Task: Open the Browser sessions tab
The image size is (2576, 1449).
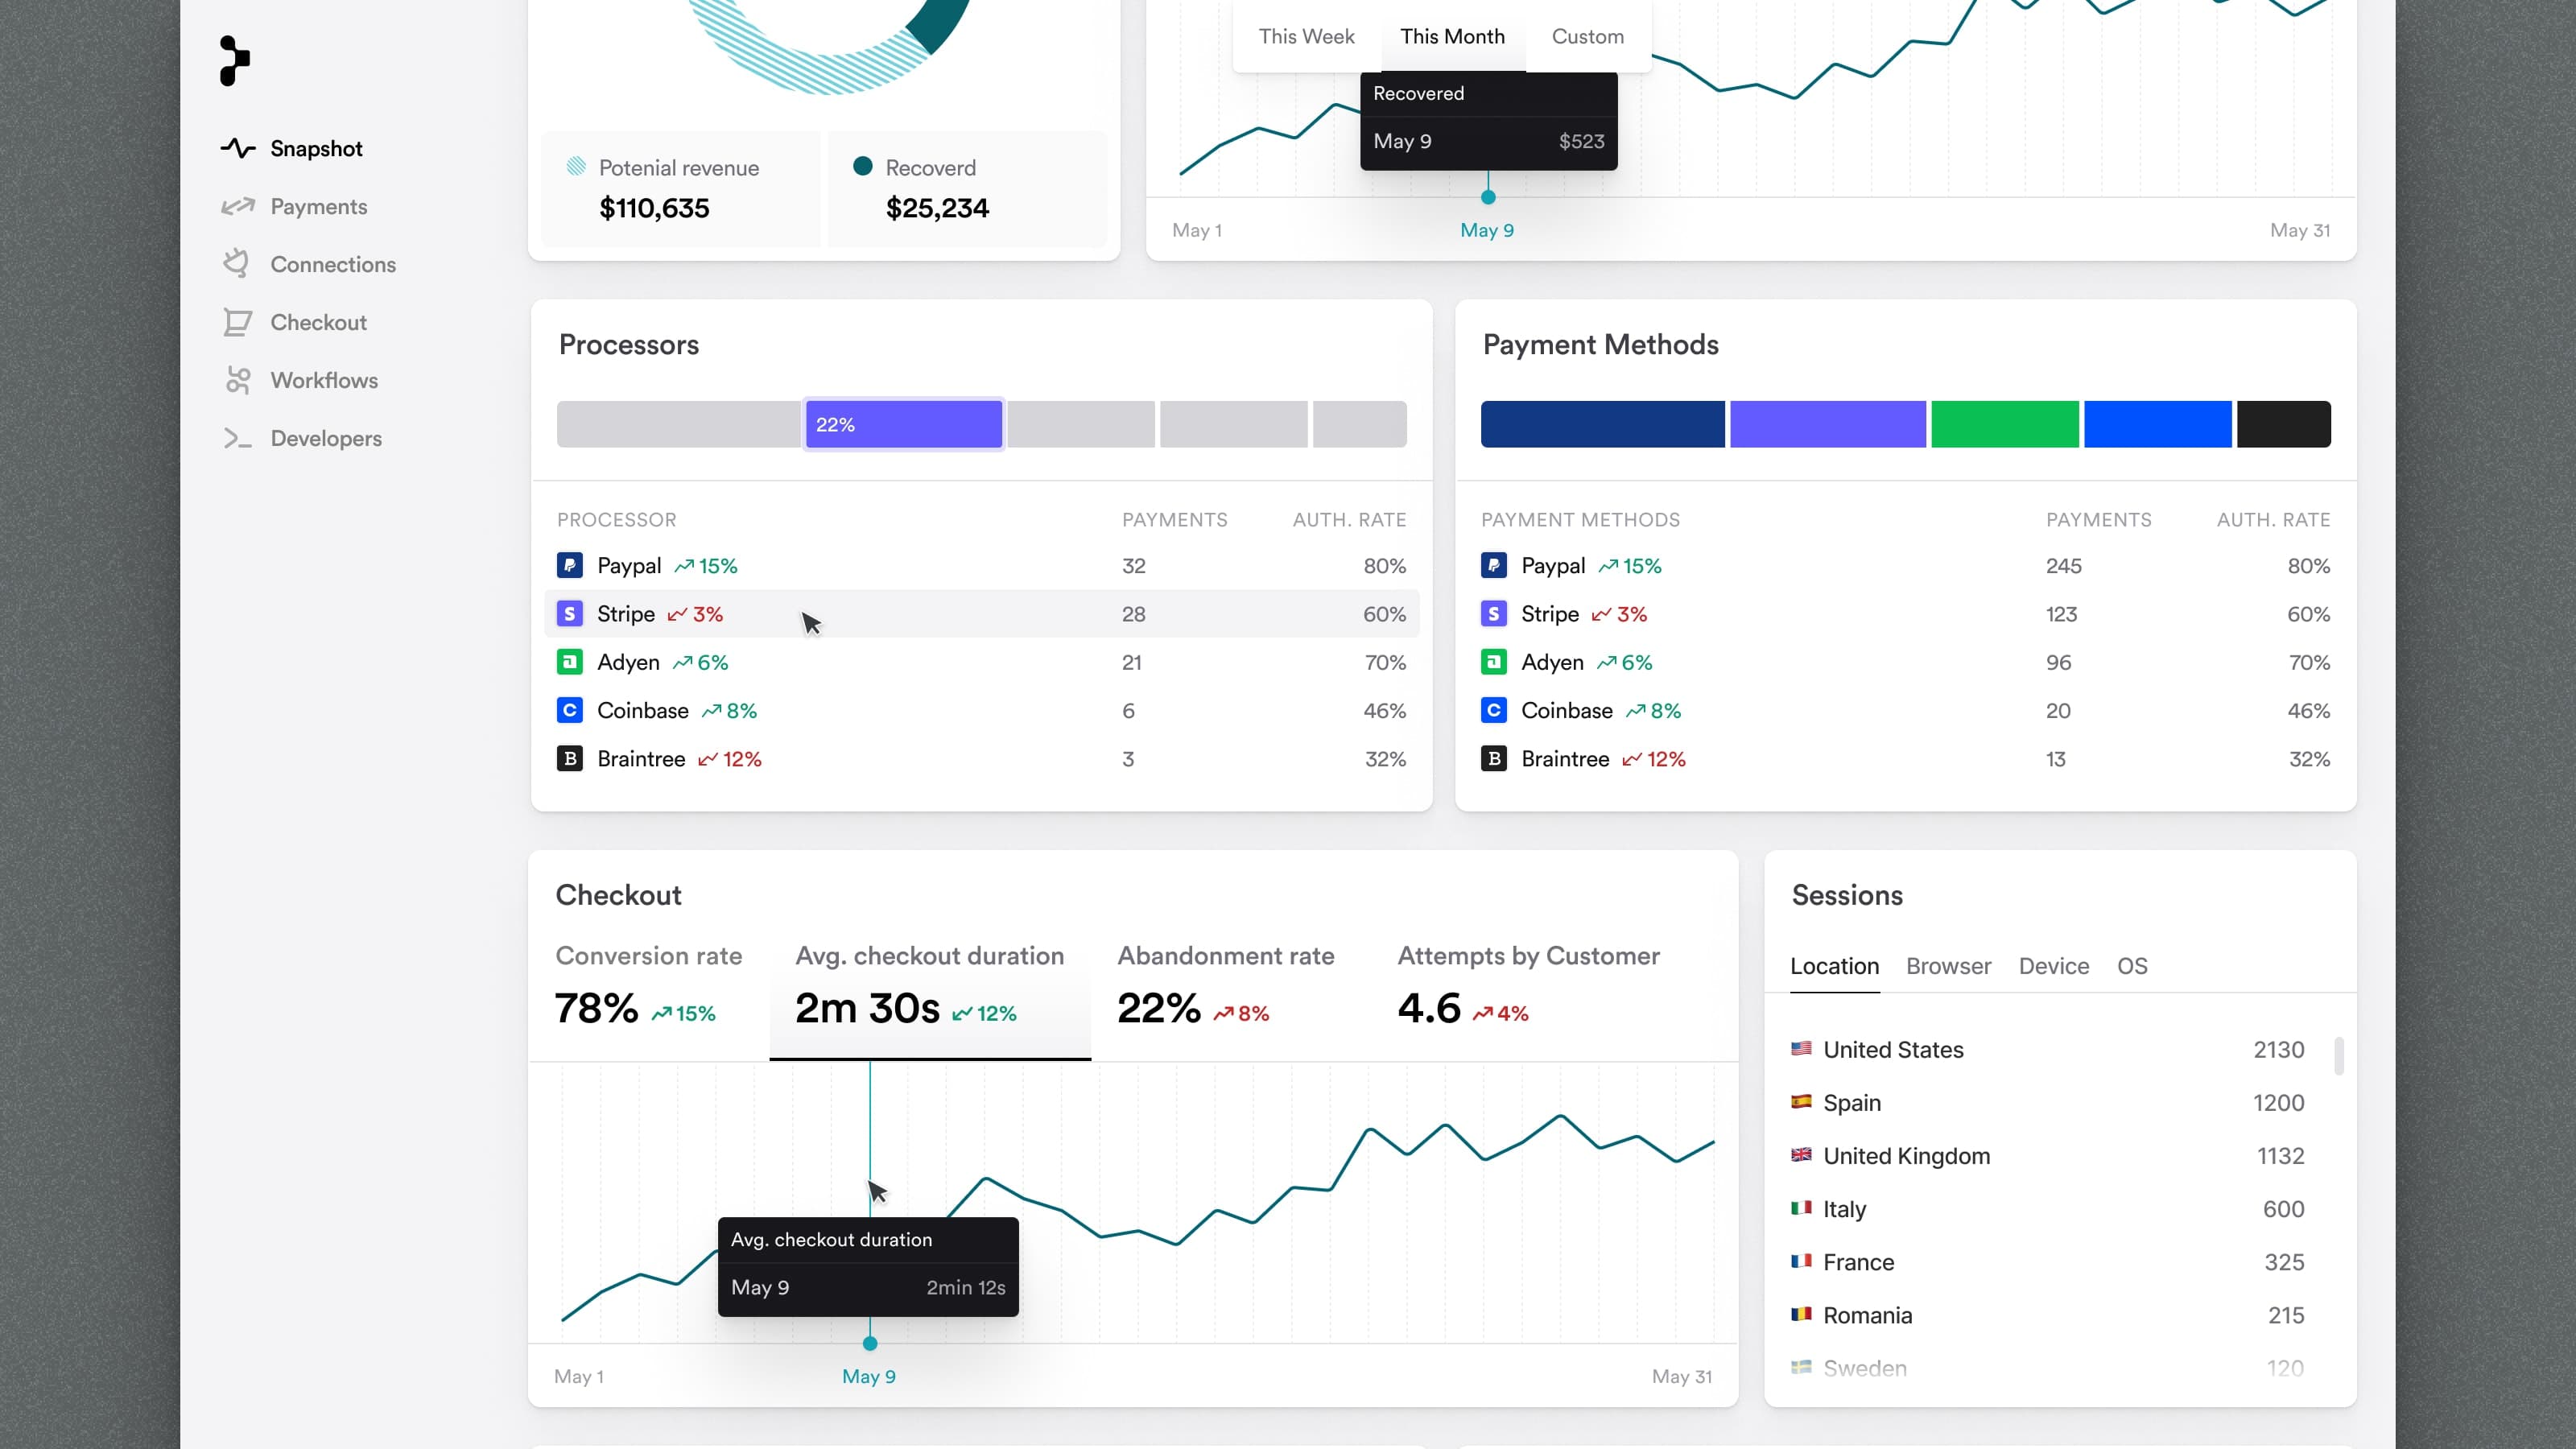Action: click(1948, 966)
